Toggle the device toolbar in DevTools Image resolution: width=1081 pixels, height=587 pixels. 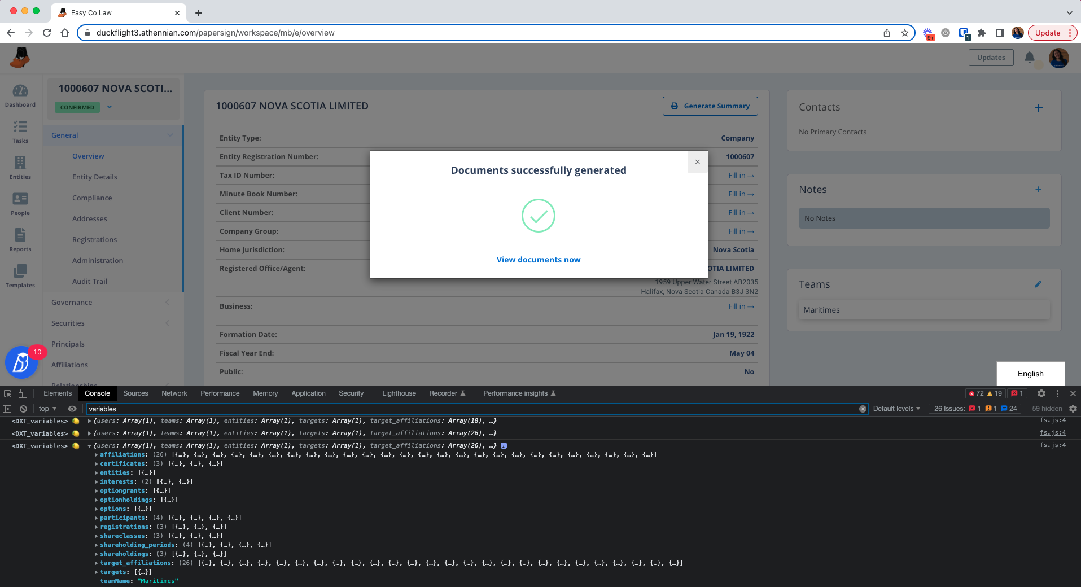click(23, 393)
